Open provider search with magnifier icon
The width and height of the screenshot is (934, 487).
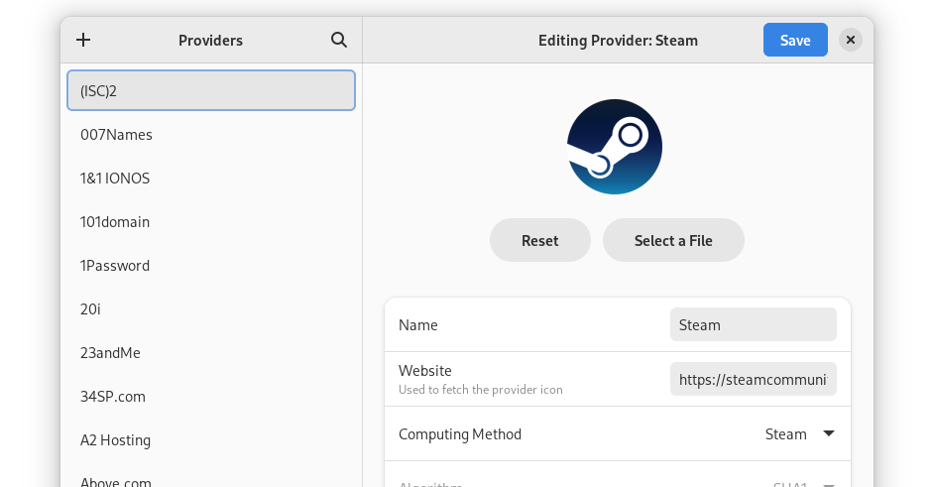(339, 40)
